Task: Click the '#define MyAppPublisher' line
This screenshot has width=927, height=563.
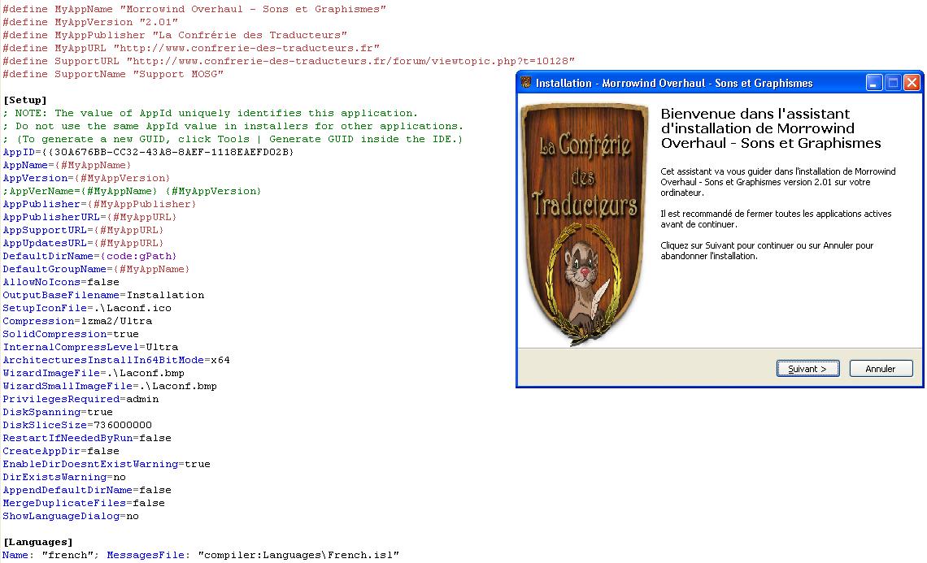Action: [175, 35]
